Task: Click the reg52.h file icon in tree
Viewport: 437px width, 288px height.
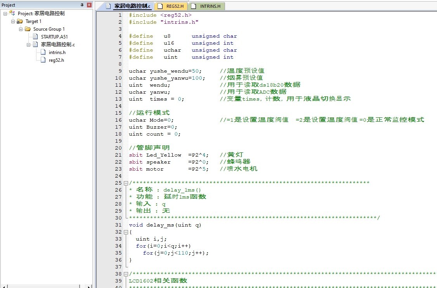Action: coord(43,60)
